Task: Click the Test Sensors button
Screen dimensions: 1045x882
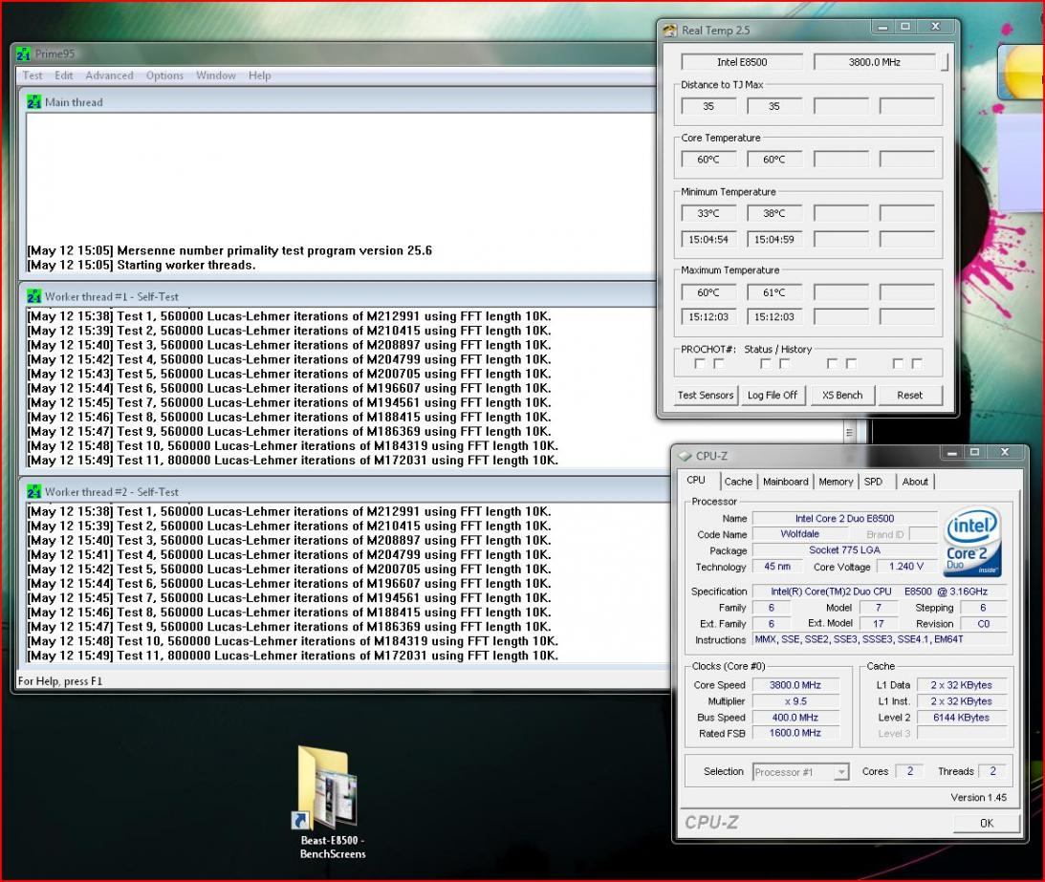Action: tap(705, 395)
